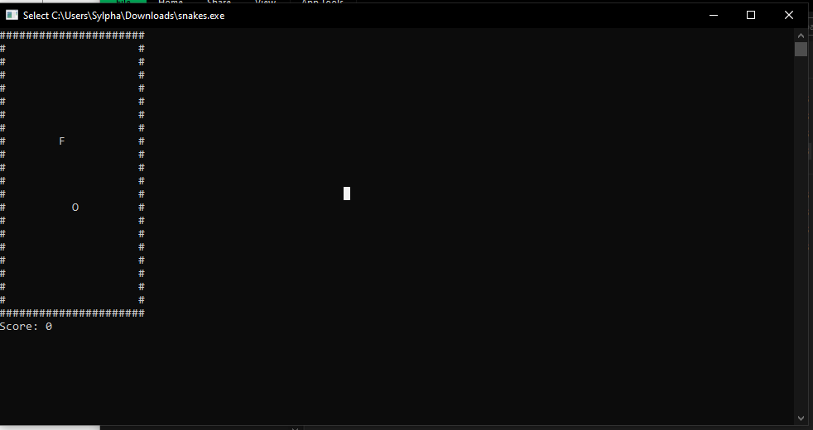Click the scrollbar up arrow
Image resolution: width=813 pixels, height=430 pixels.
tap(801, 36)
